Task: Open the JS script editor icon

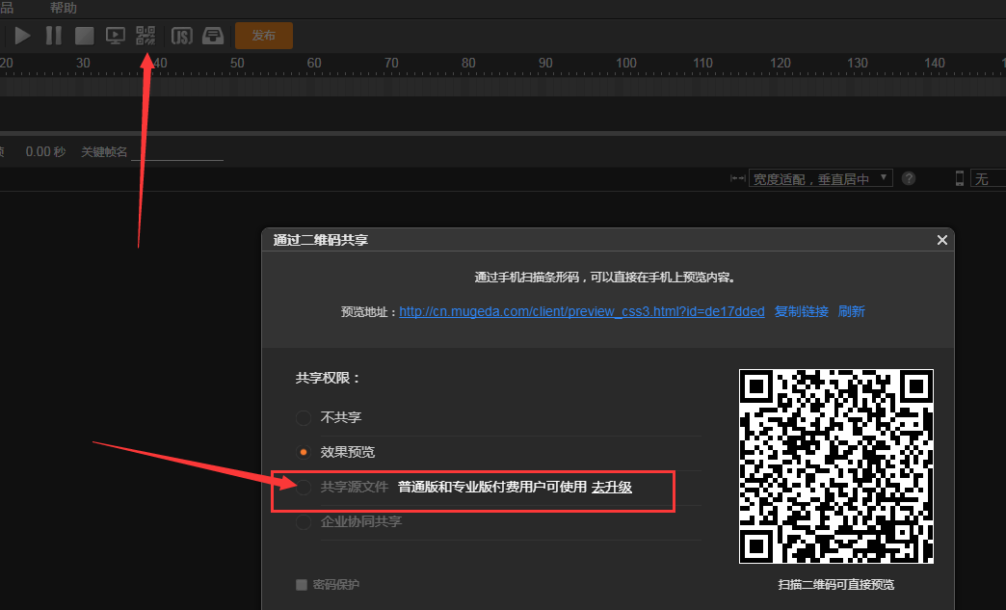Action: coord(181,36)
